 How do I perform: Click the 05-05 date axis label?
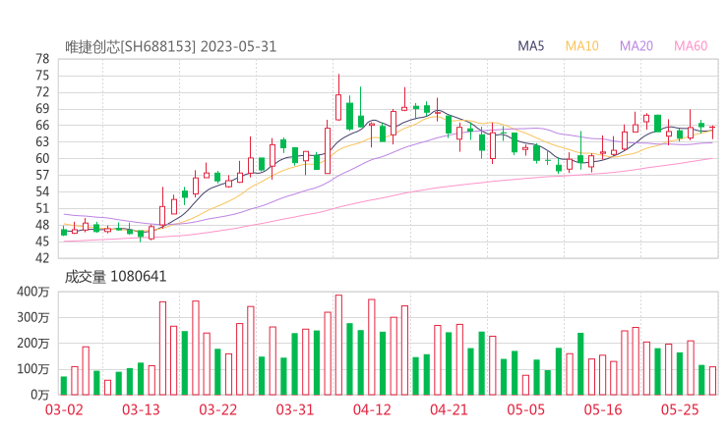(x=526, y=410)
